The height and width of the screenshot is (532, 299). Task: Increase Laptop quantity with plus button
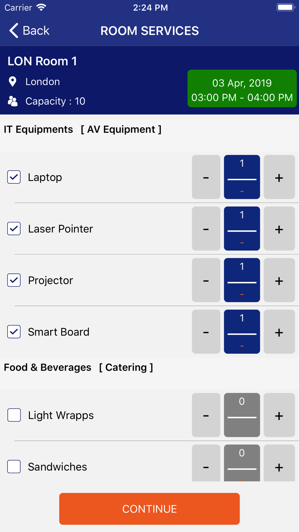point(279,177)
